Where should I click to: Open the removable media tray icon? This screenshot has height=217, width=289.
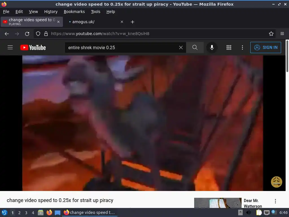240,212
